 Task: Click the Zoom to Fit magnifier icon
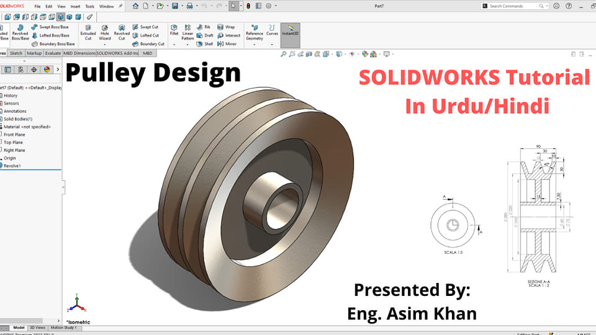[284, 54]
